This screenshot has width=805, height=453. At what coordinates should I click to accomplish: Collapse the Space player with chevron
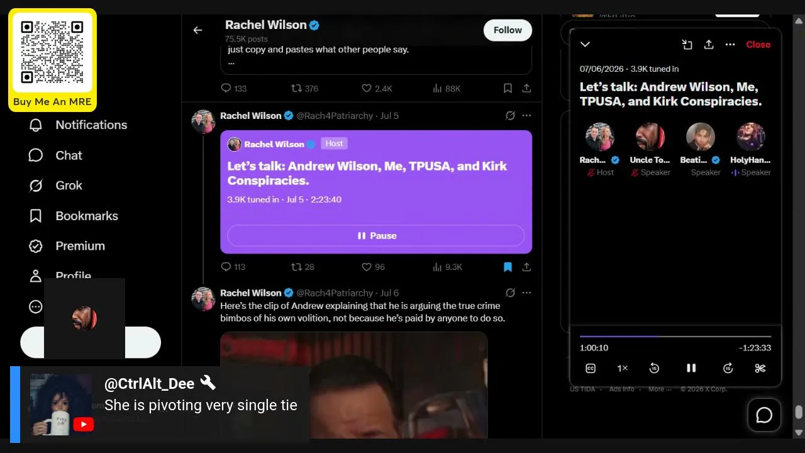[x=585, y=44]
